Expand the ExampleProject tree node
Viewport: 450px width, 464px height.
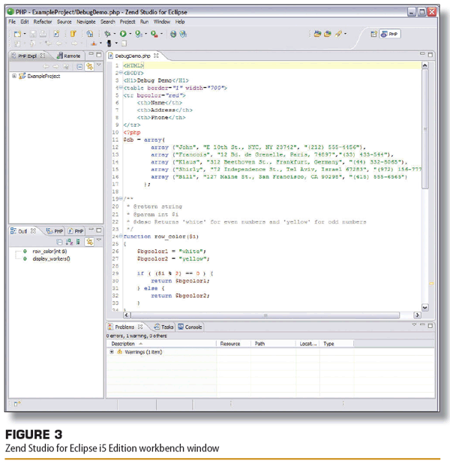pos(14,76)
